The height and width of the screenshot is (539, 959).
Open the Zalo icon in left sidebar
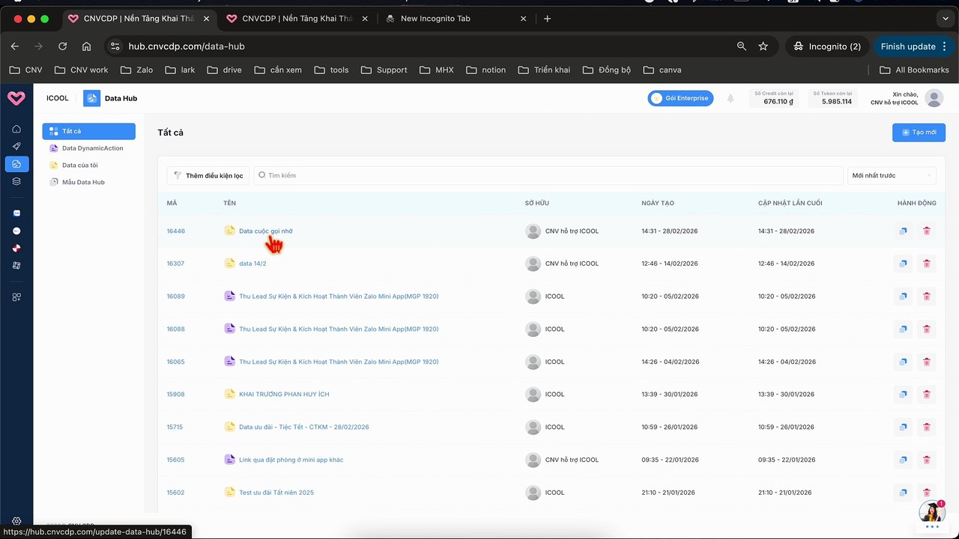[x=16, y=213]
